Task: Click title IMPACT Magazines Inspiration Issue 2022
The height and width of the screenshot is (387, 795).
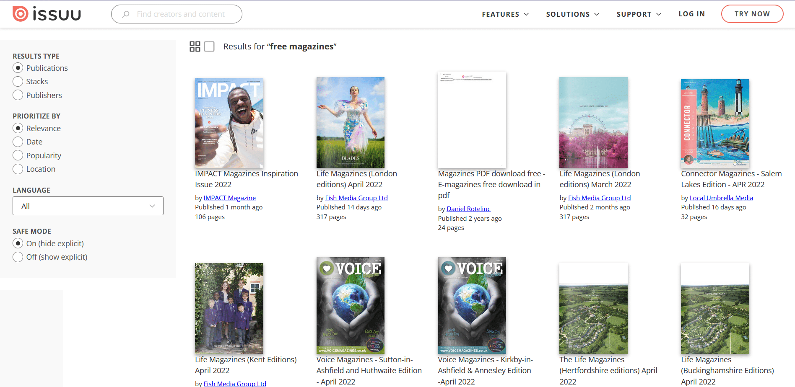Action: click(247, 179)
